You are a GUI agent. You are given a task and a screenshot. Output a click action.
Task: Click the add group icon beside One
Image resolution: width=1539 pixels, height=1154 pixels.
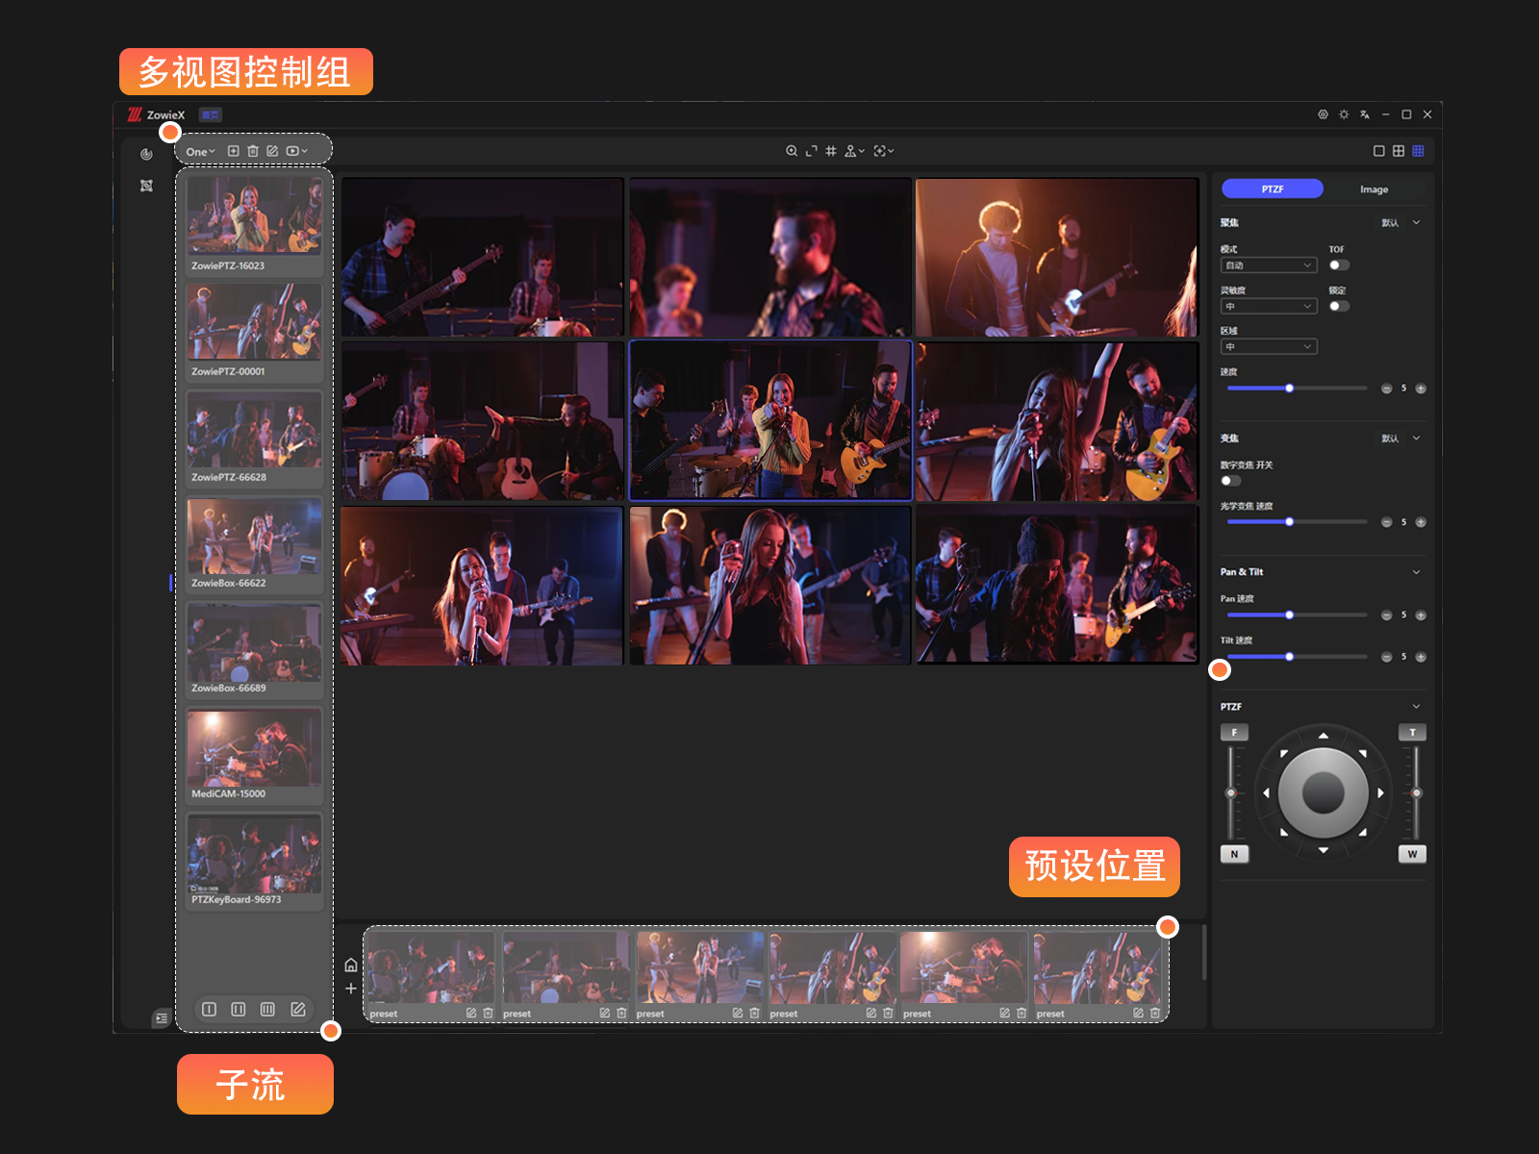pyautogui.click(x=233, y=151)
